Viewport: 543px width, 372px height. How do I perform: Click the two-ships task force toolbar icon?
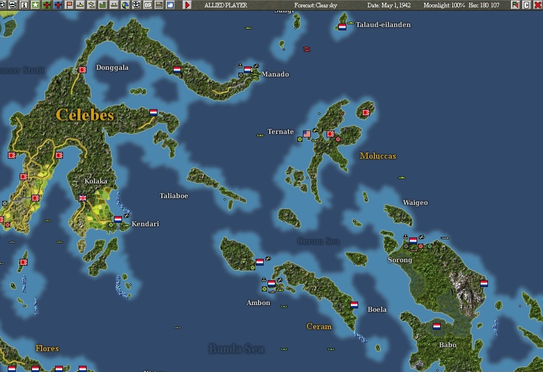pos(92,5)
